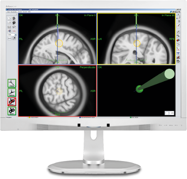This screenshot has width=187, height=179.
Task: Open the first menu in the menu bar
Action: [x=8, y=12]
